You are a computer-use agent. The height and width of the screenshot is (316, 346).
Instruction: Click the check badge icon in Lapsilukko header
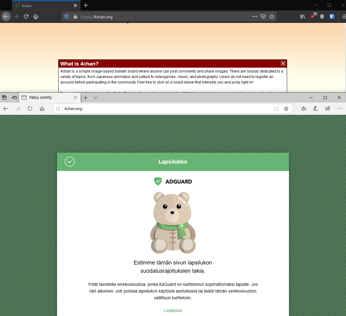click(70, 162)
